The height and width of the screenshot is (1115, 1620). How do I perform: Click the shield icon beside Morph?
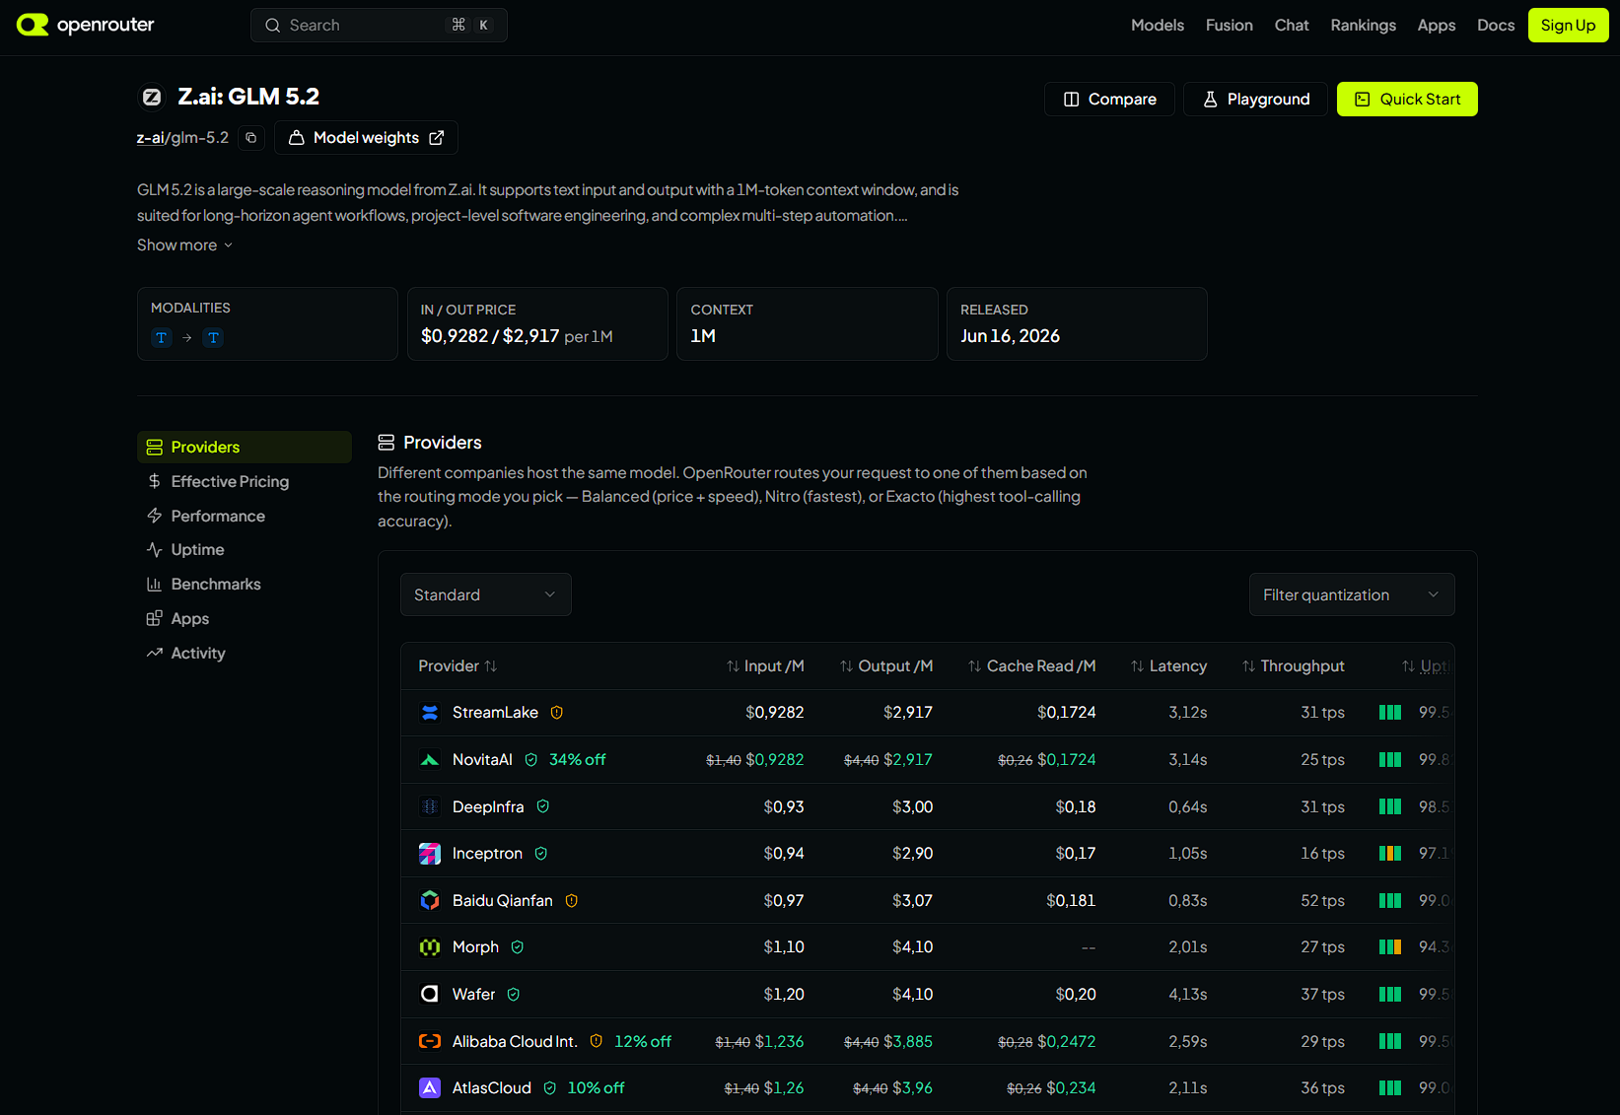tap(518, 947)
